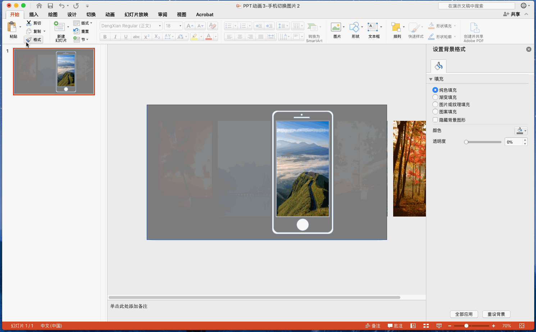Insert a text box with 文本框

373,27
